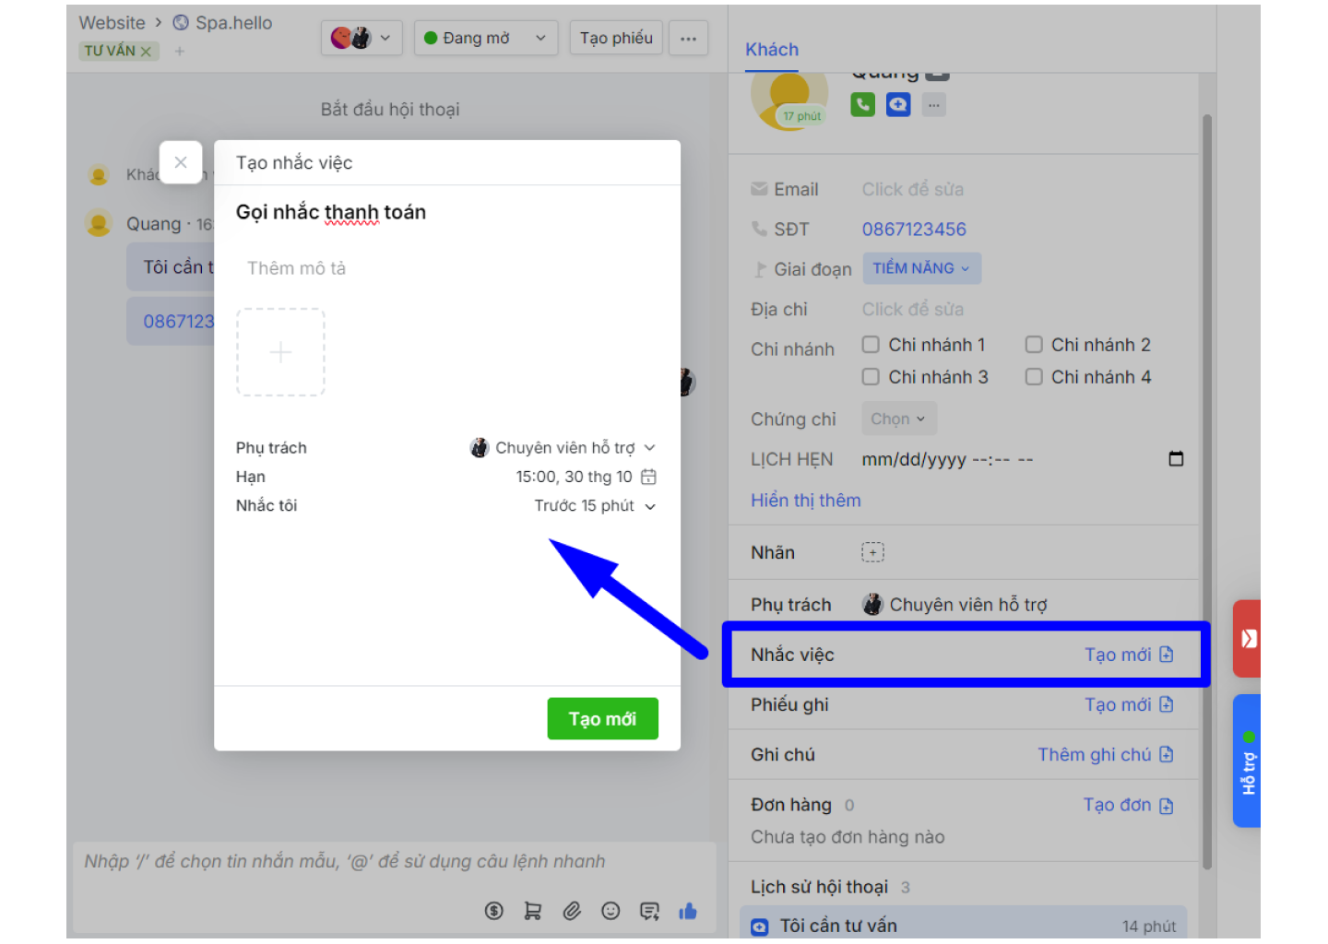Viewport: 1328px width, 944px height.
Task: Check the Chi nhánh 1 checkbox
Action: (871, 345)
